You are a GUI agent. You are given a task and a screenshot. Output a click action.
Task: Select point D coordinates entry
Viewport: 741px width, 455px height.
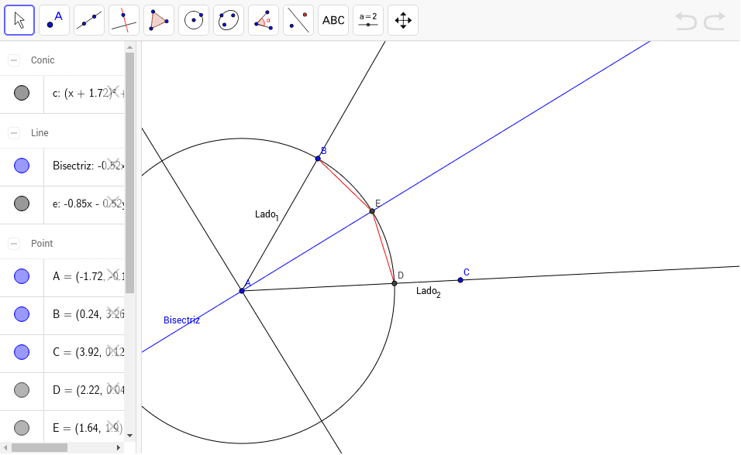click(x=84, y=390)
